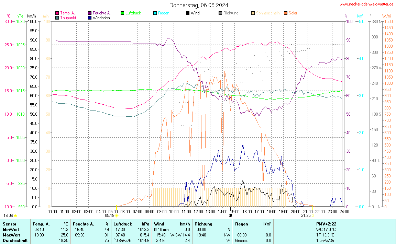Click the green Luftdruck legend swatch
This screenshot has height=244, width=396.
pos(122,13)
